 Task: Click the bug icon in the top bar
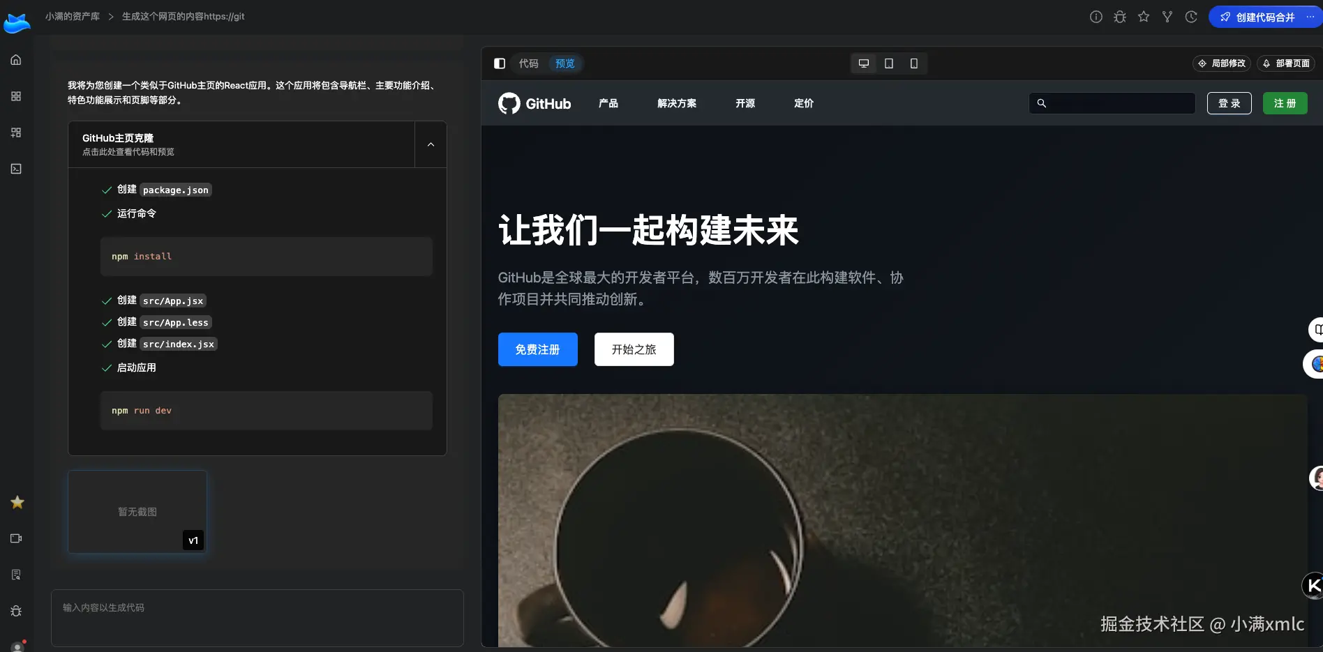1120,17
